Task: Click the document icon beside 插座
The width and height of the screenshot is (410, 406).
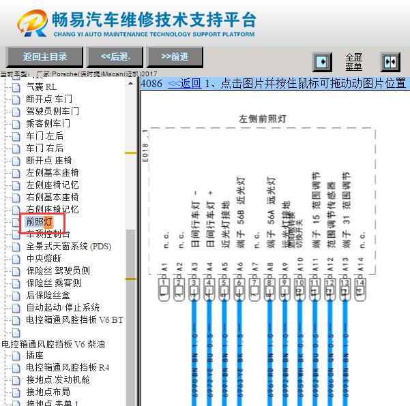Action: [16, 356]
